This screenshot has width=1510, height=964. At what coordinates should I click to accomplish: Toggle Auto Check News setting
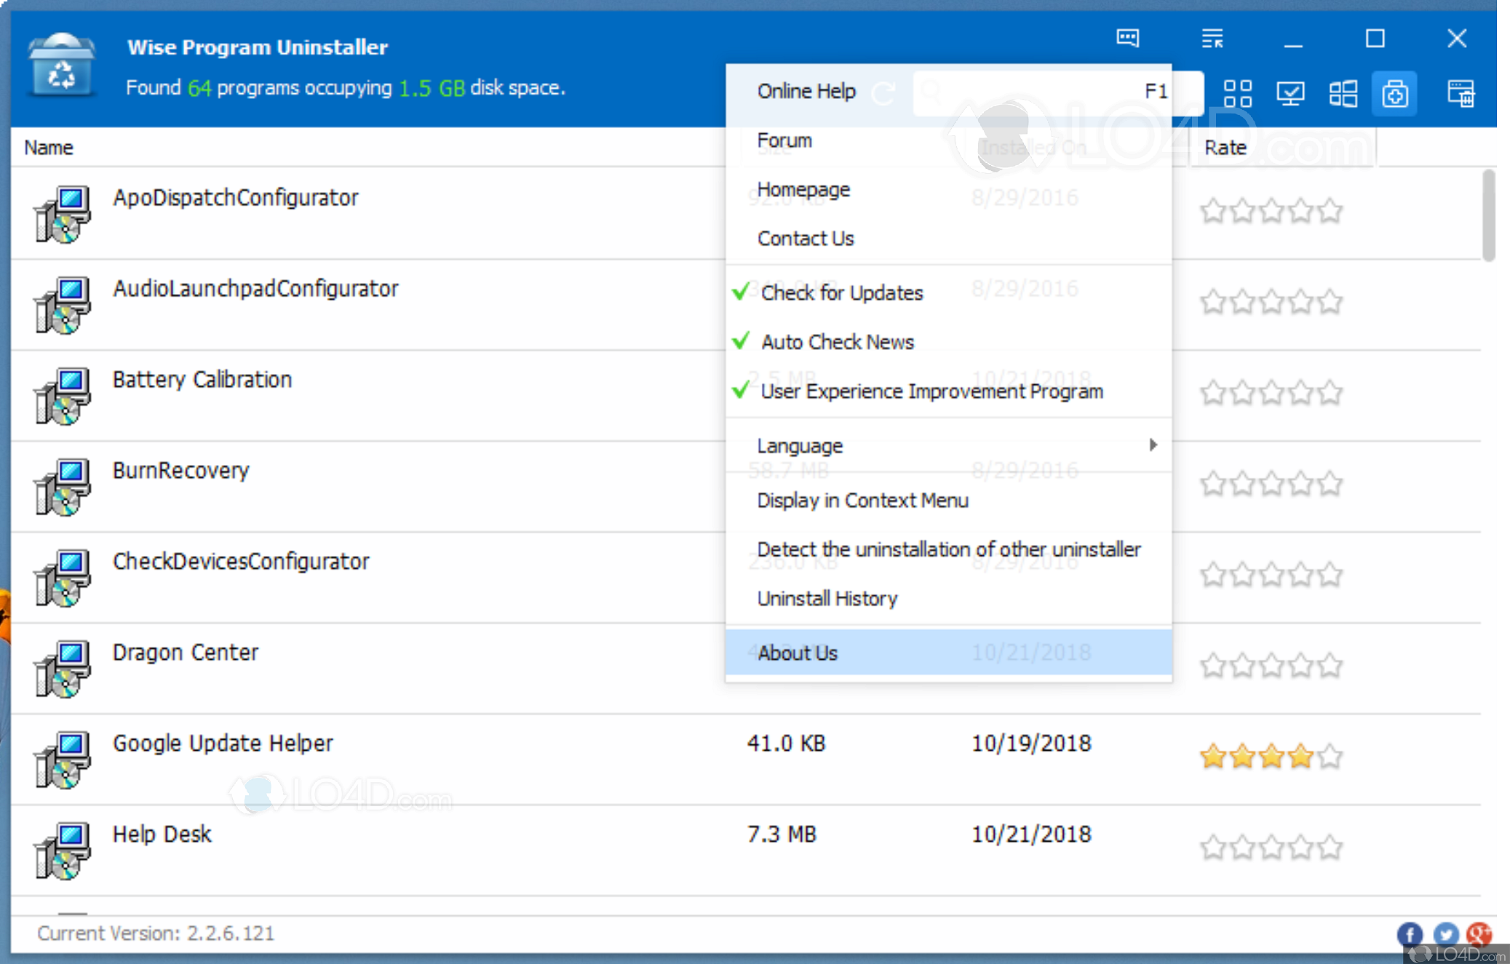(x=837, y=342)
